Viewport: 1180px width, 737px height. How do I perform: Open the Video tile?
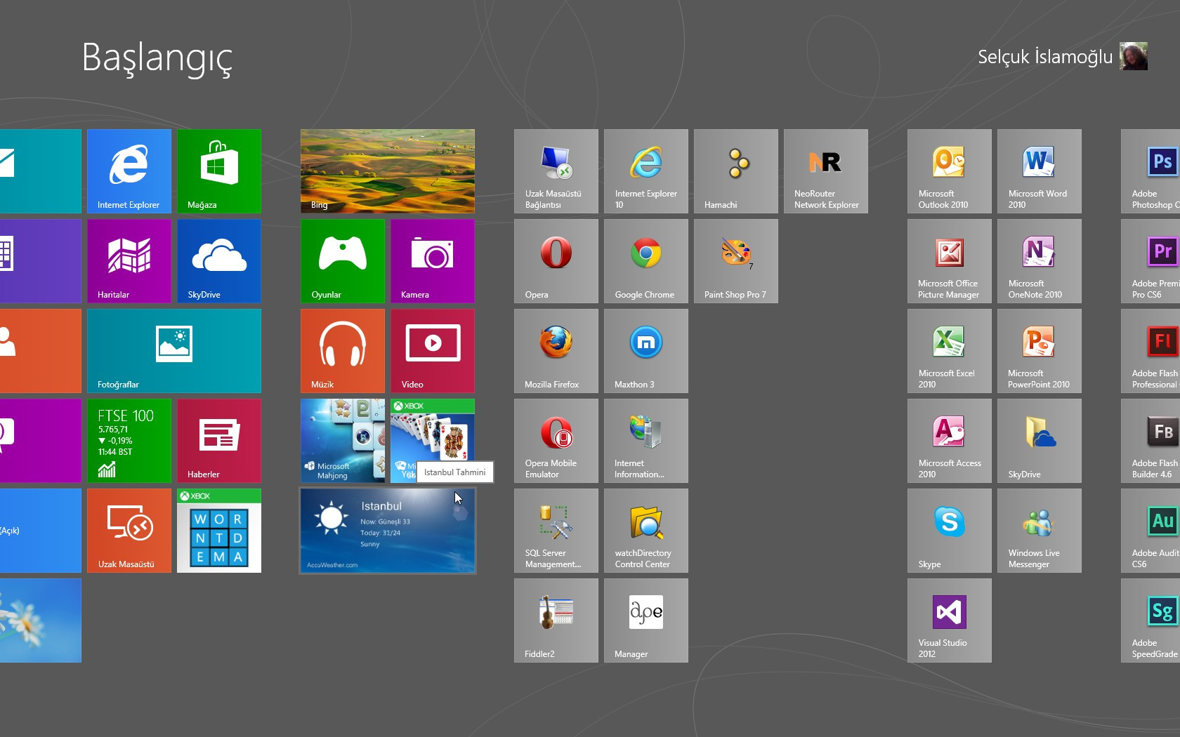click(433, 351)
